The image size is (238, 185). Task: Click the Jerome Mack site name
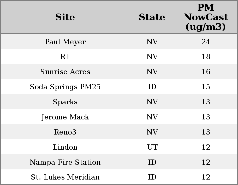tap(65, 117)
